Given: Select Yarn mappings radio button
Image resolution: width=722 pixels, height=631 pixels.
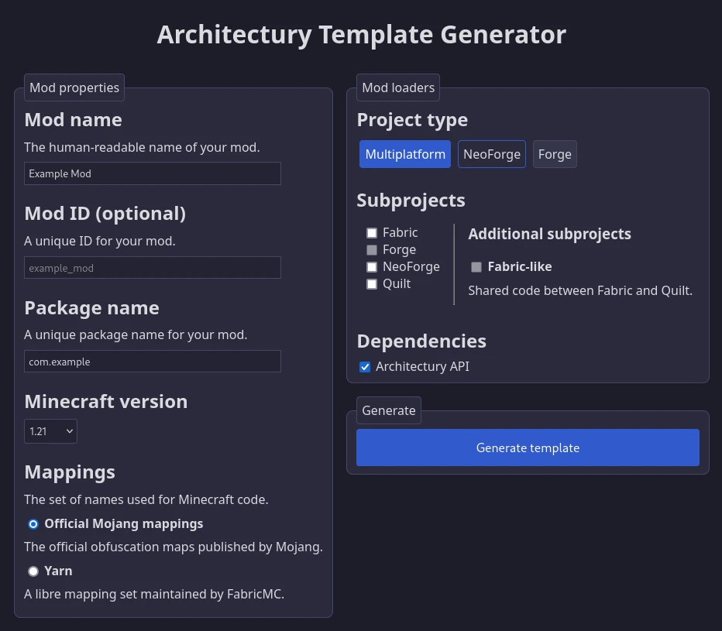Looking at the screenshot, I should pos(33,571).
